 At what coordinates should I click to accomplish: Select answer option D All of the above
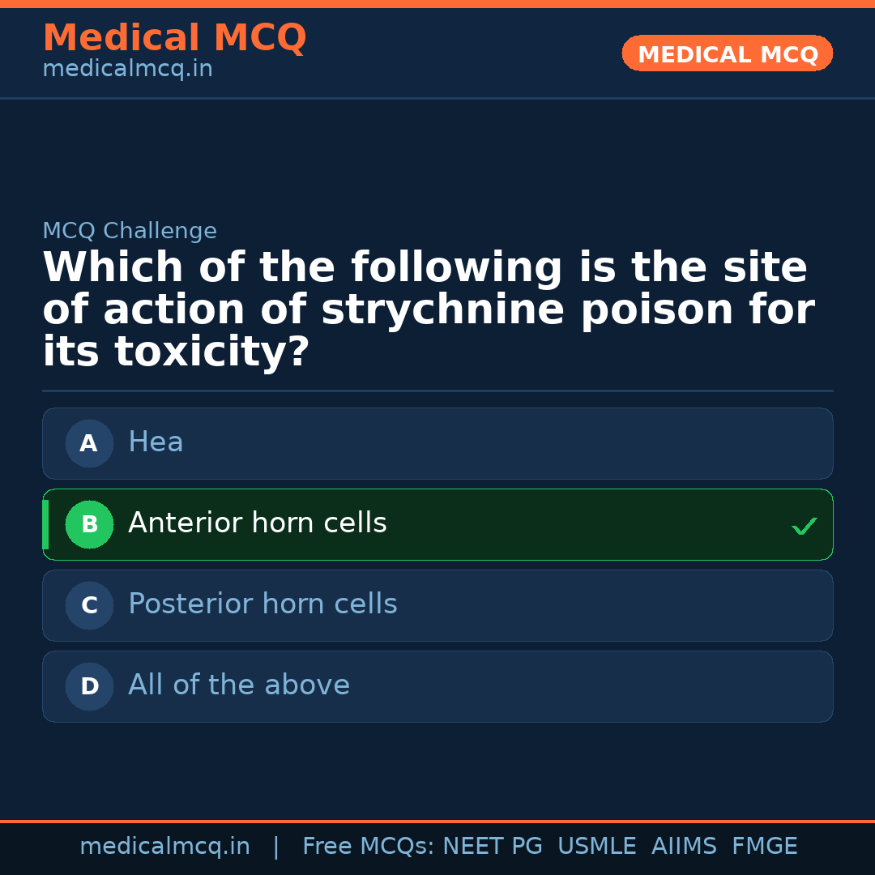[x=437, y=686]
